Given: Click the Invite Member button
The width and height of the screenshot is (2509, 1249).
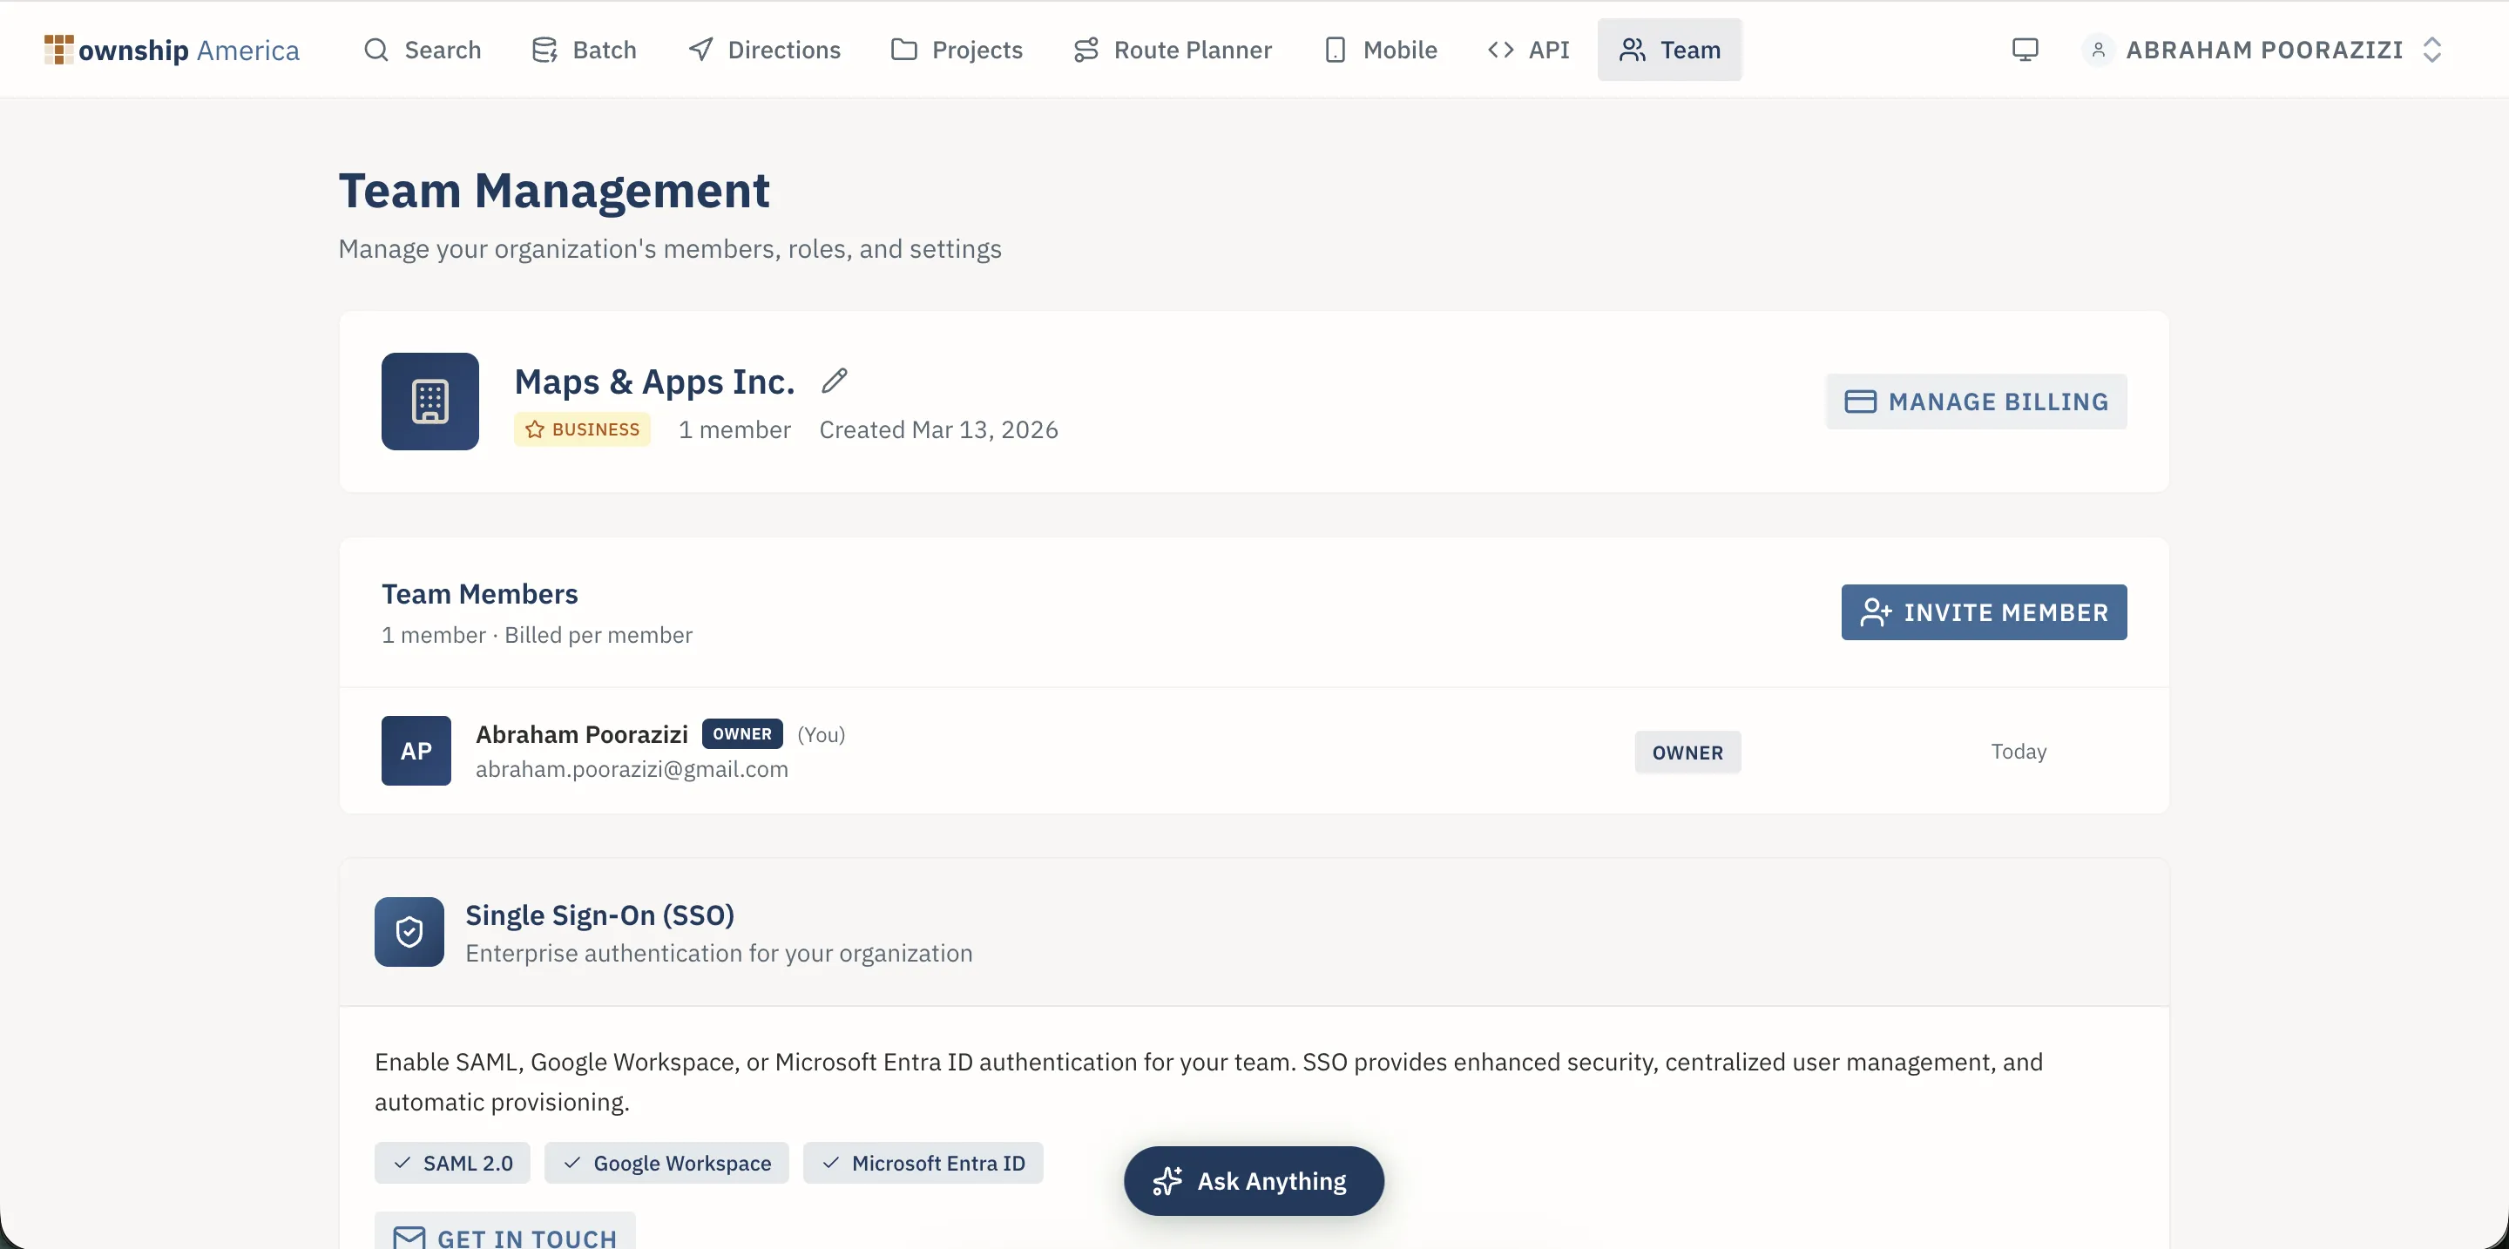Looking at the screenshot, I should point(1984,612).
